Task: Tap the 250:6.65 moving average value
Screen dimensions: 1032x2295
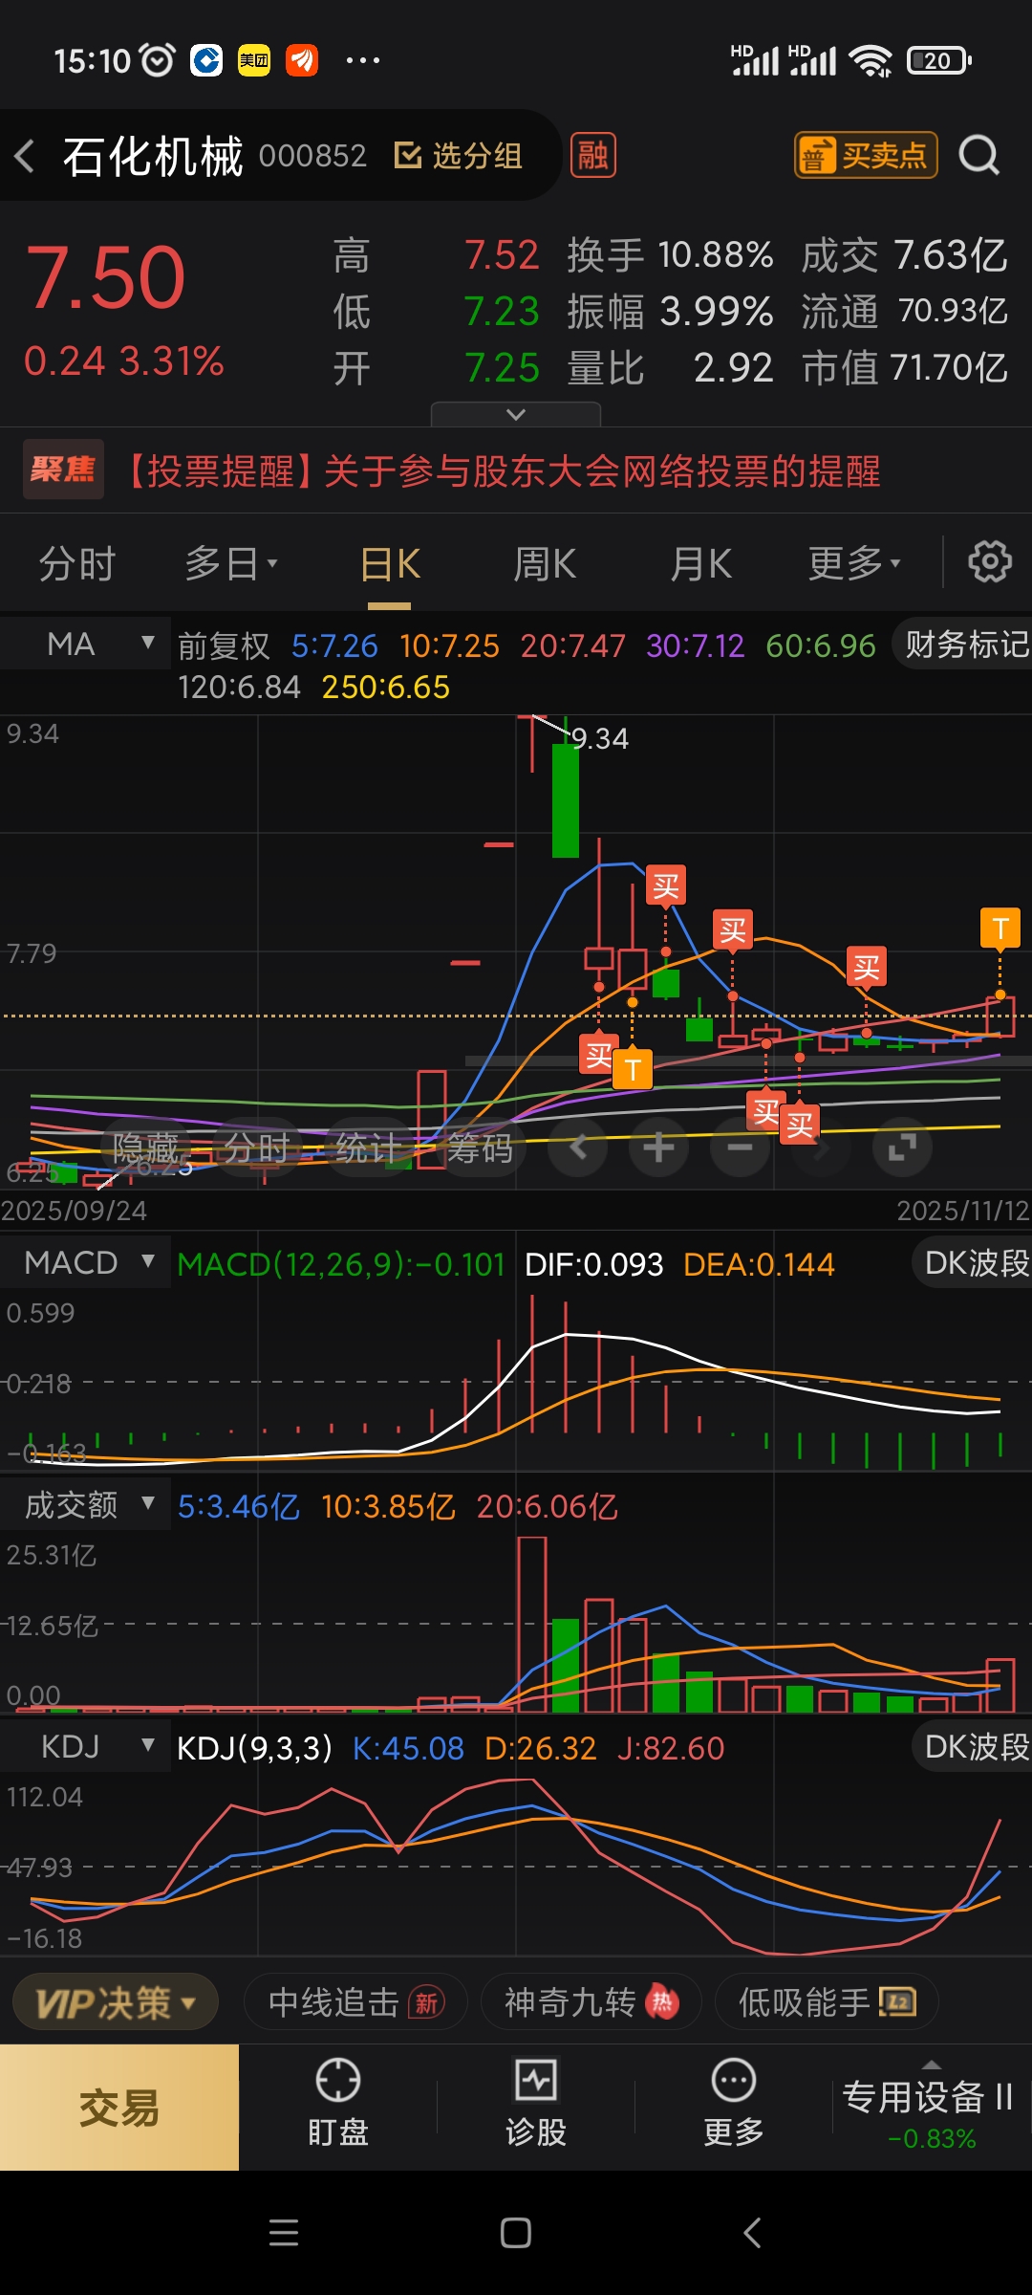Action: [x=386, y=688]
